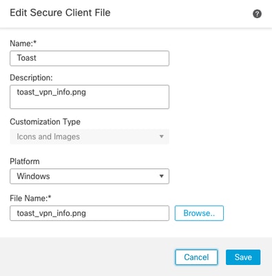Click the File Name input field
272x276 pixels.
tap(90, 213)
